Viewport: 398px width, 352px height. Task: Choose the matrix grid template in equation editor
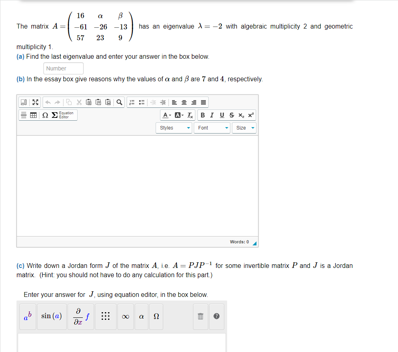pos(105,317)
